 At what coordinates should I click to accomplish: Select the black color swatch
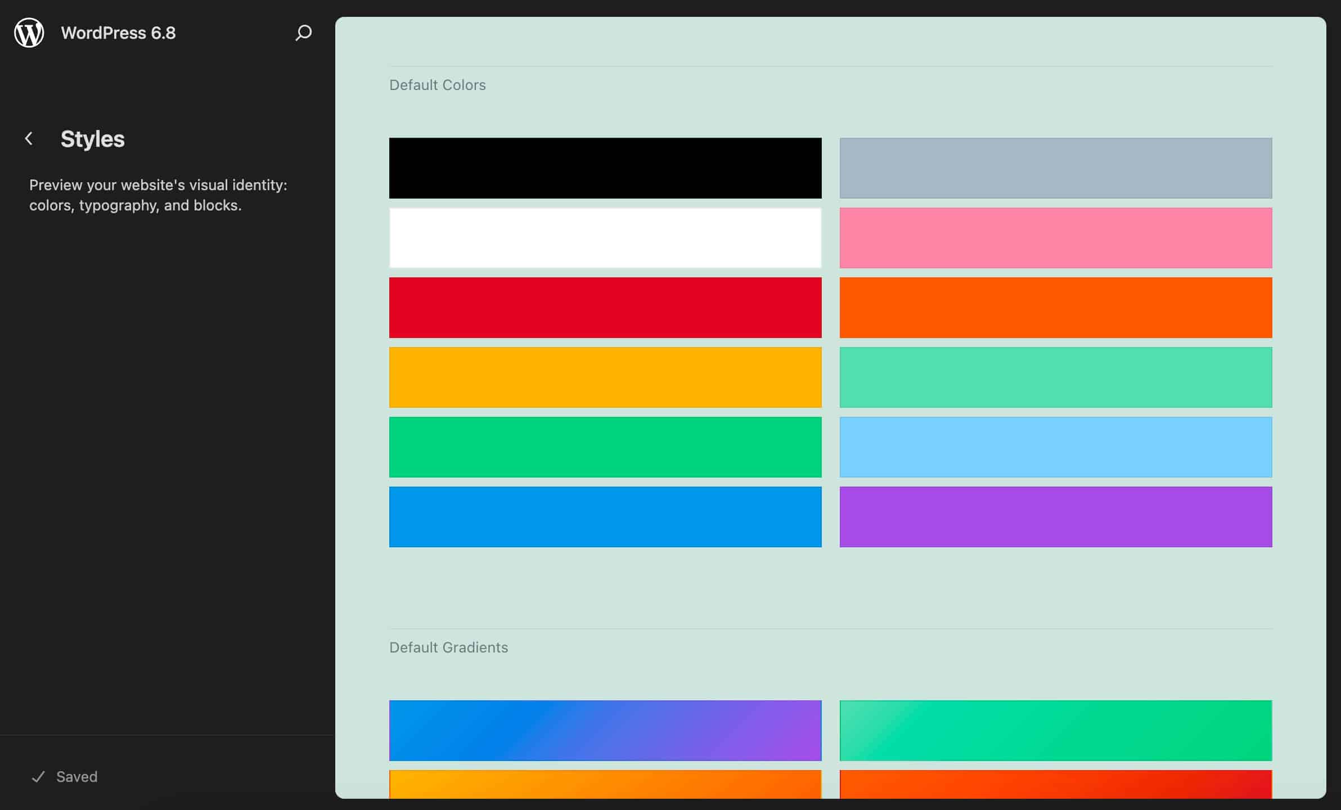tap(605, 168)
